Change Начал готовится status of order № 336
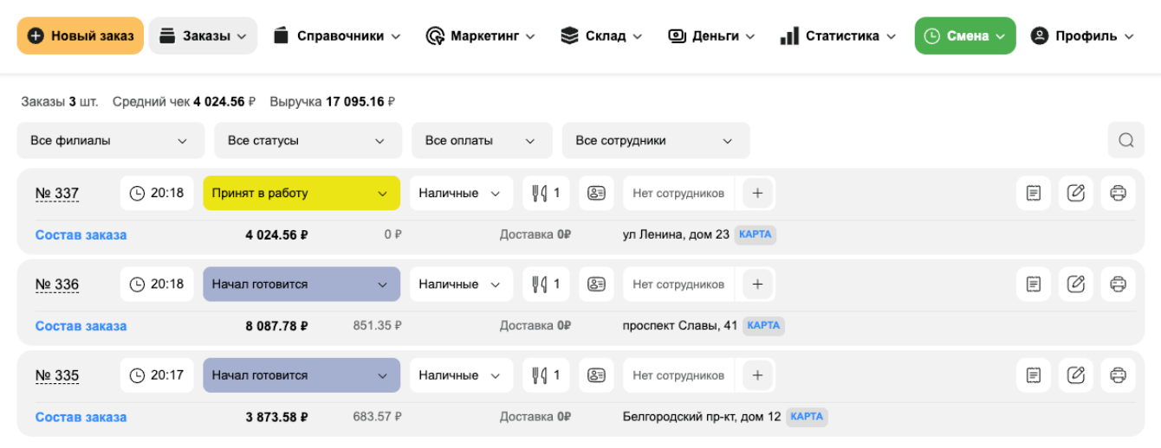 click(302, 285)
